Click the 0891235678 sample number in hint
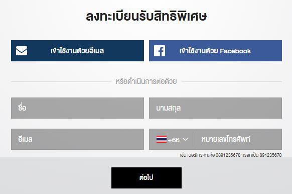292x194 pixels. tap(228, 155)
